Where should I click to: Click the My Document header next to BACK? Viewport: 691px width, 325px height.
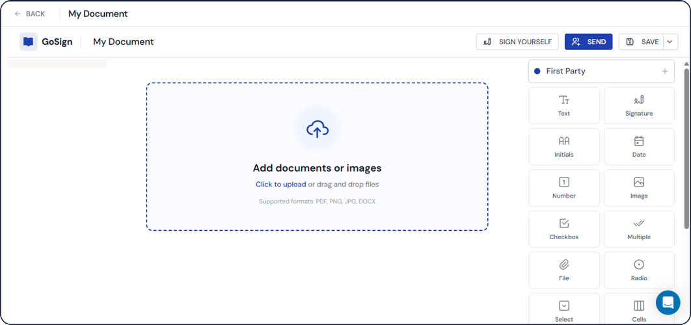[98, 14]
